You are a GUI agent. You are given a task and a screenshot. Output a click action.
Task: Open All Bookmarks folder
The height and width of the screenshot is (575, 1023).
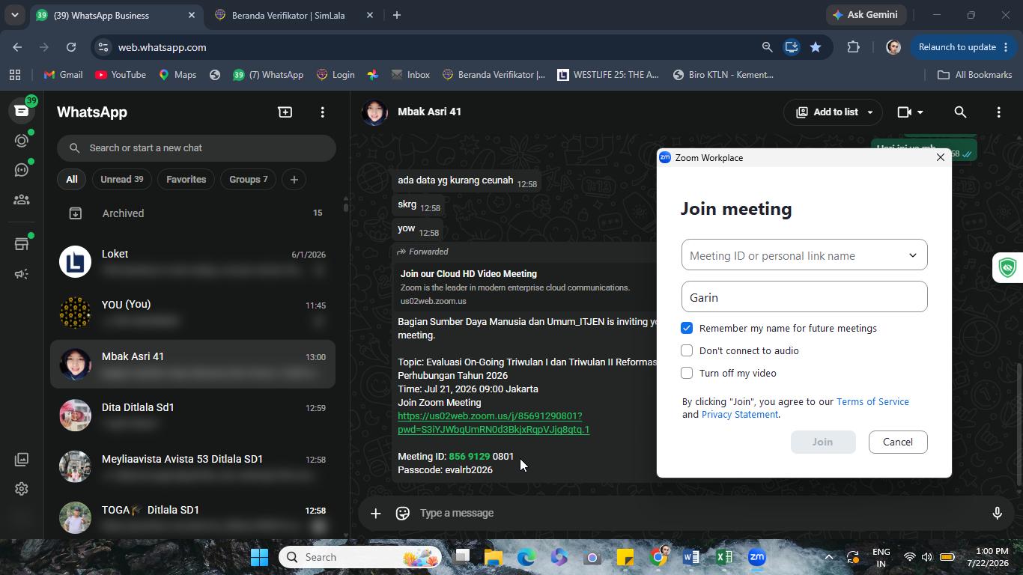click(975, 75)
